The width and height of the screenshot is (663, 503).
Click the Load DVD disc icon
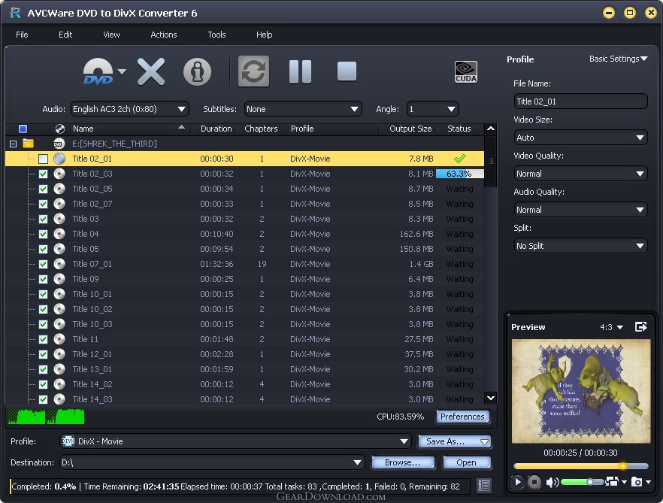point(98,71)
